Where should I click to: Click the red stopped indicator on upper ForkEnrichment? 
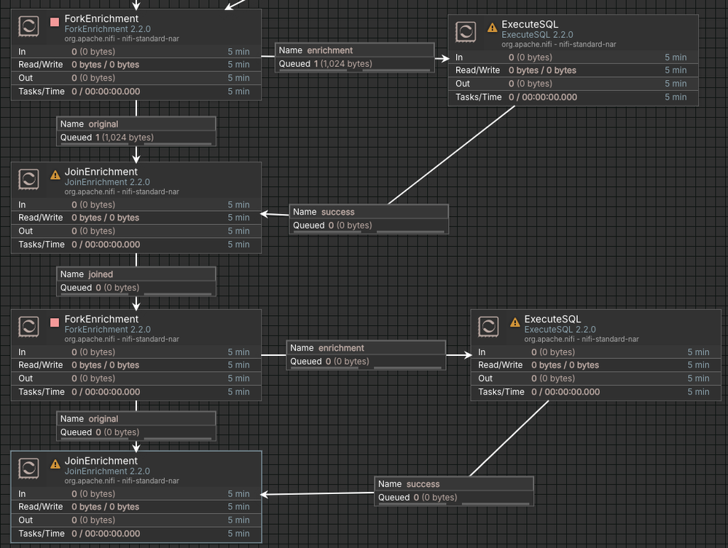tap(55, 22)
